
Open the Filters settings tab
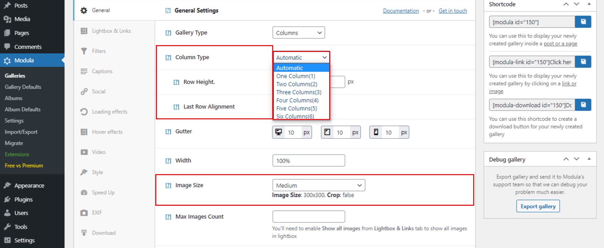[x=99, y=51]
